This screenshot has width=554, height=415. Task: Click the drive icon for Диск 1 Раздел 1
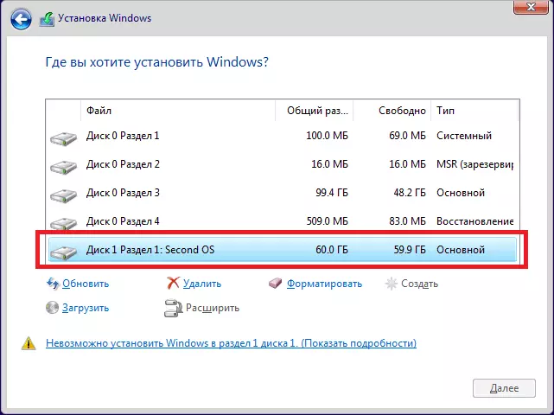tap(63, 251)
